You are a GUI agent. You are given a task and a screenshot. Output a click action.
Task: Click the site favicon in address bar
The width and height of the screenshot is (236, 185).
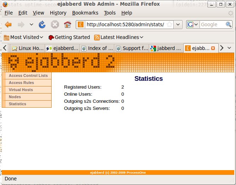coord(81,24)
